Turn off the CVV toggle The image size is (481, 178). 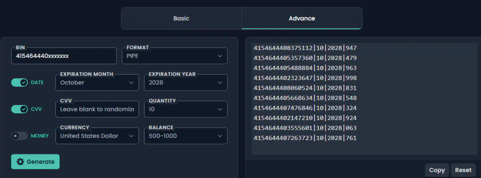point(19,109)
